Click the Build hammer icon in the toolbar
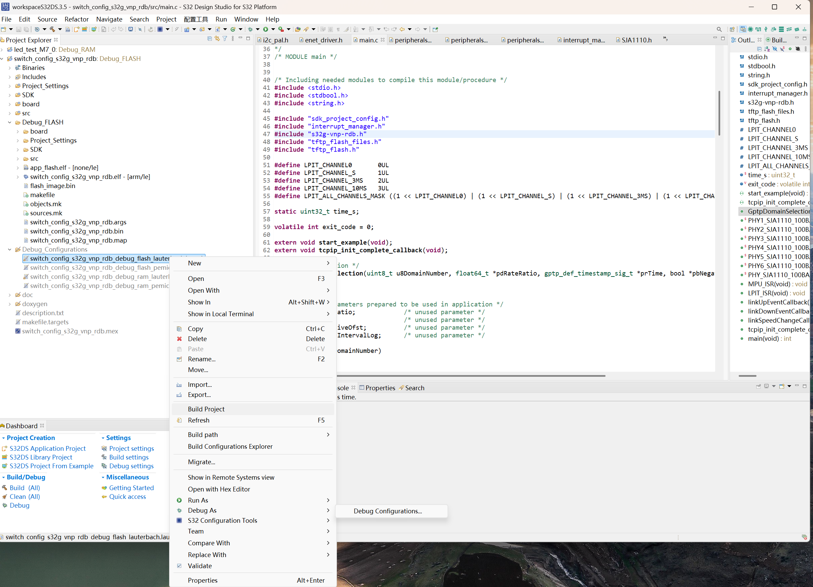 click(x=52, y=29)
